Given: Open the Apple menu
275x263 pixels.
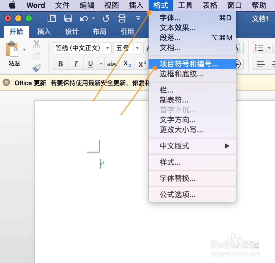Looking at the screenshot, I should pos(12,5).
